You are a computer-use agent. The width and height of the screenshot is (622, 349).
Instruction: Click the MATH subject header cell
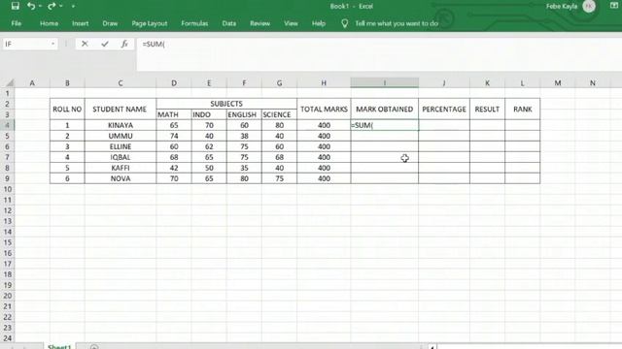click(x=174, y=114)
